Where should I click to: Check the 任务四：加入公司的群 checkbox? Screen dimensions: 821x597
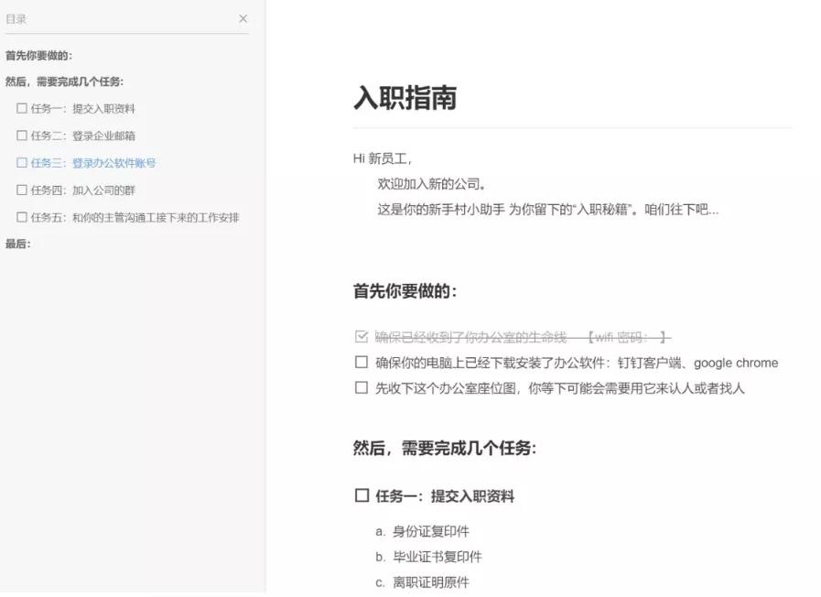pos(20,190)
